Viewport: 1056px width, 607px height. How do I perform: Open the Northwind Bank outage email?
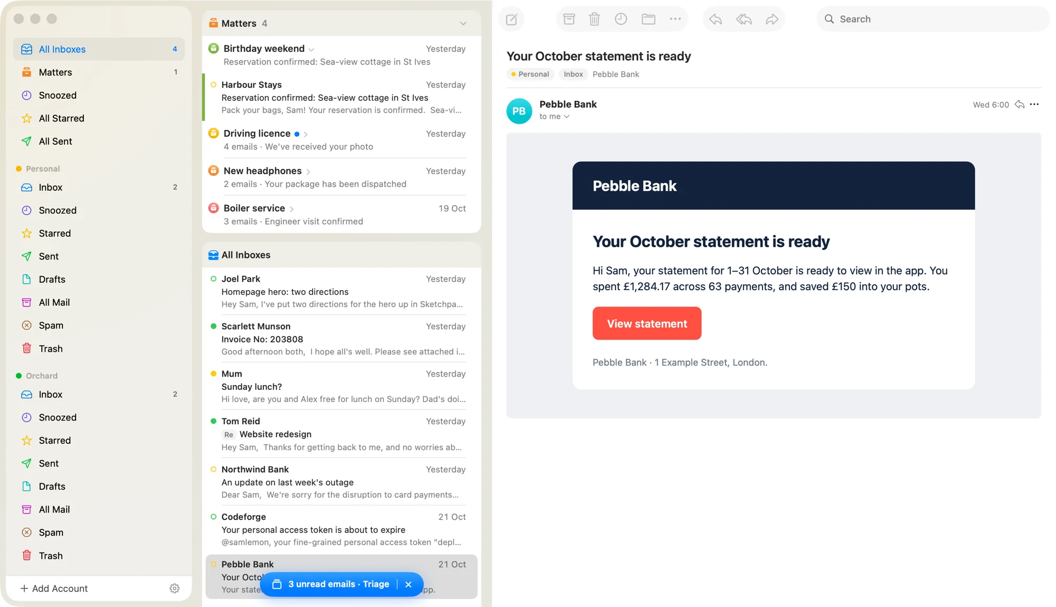[341, 482]
